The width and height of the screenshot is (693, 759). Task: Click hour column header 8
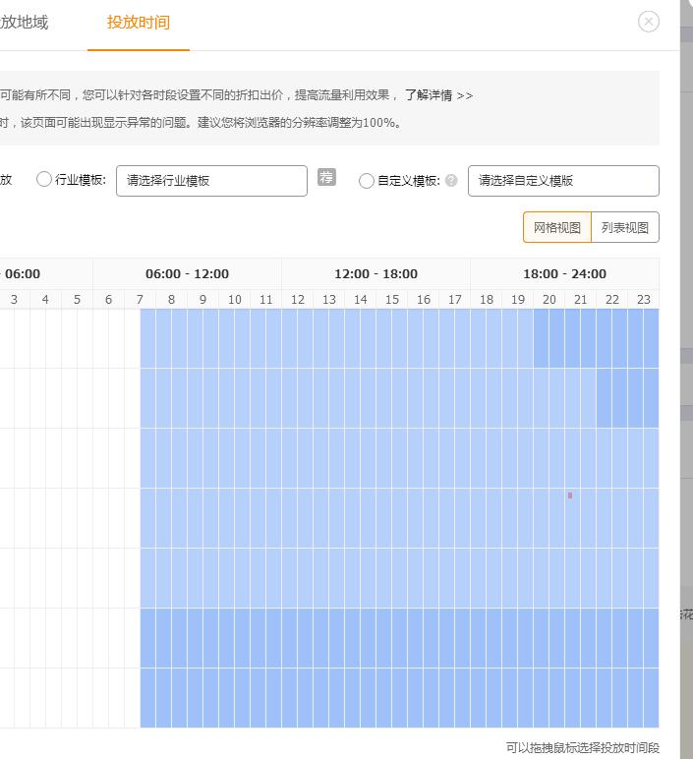171,299
